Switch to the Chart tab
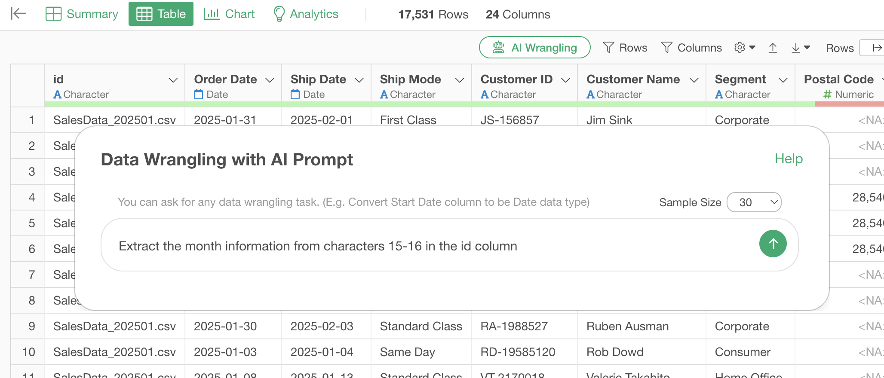 point(229,14)
